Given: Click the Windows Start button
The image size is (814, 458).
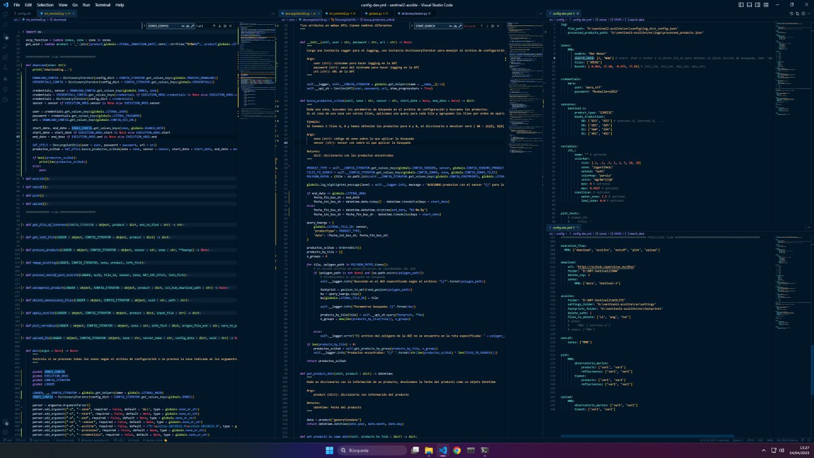Looking at the screenshot, I should (329, 450).
